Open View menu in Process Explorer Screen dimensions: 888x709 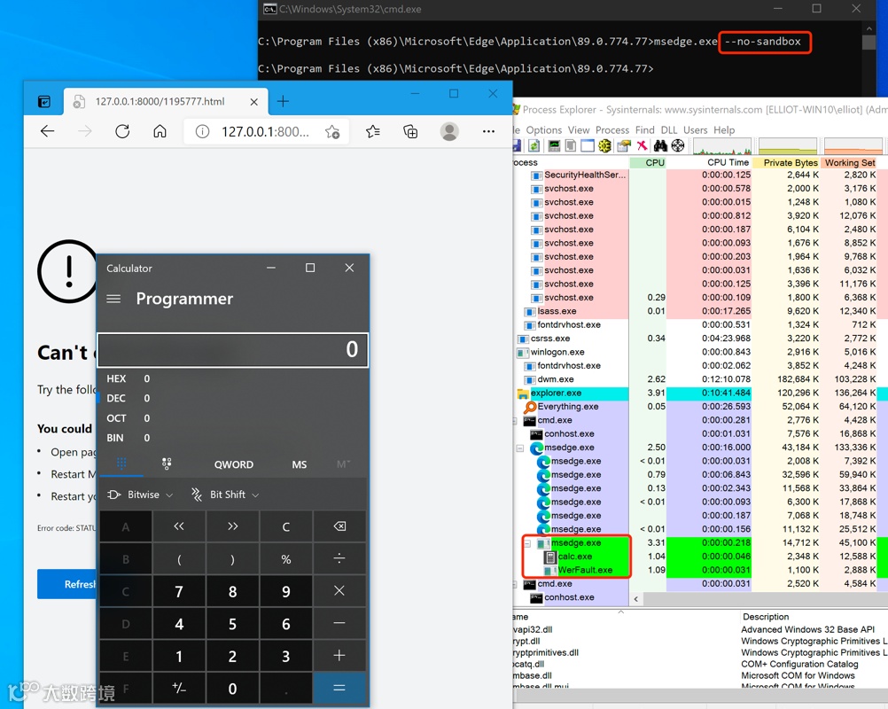579,129
